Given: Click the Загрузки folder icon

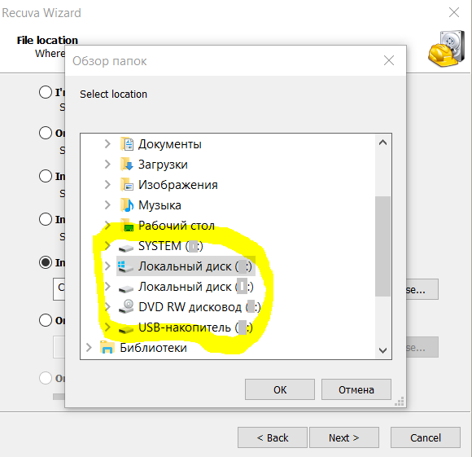Looking at the screenshot, I should (x=127, y=165).
